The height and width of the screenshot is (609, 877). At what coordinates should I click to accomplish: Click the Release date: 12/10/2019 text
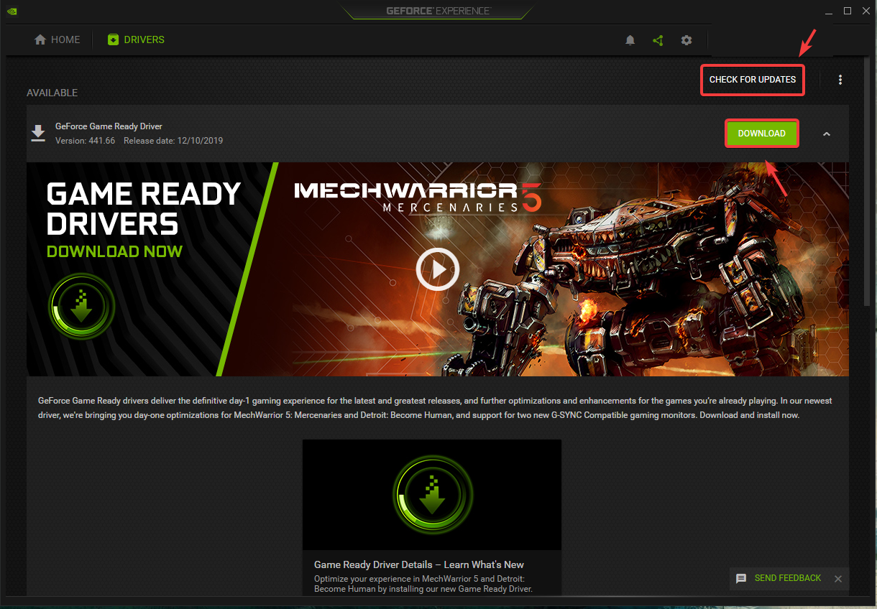(173, 141)
